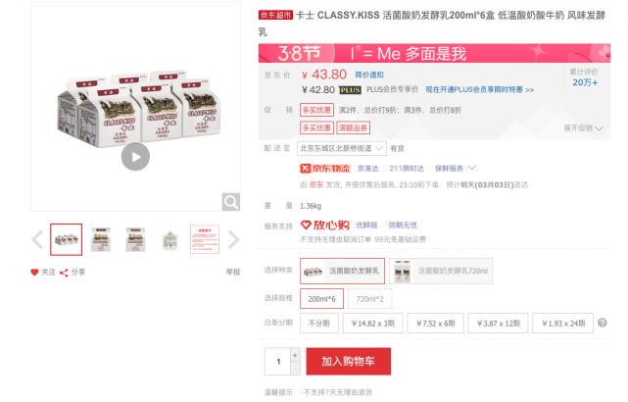Increase quantity with the plus stepper
The image size is (628, 402).
click(295, 355)
